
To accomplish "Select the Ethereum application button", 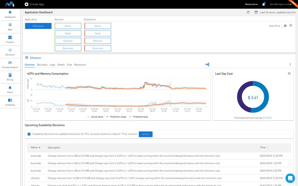I will click(38, 26).
